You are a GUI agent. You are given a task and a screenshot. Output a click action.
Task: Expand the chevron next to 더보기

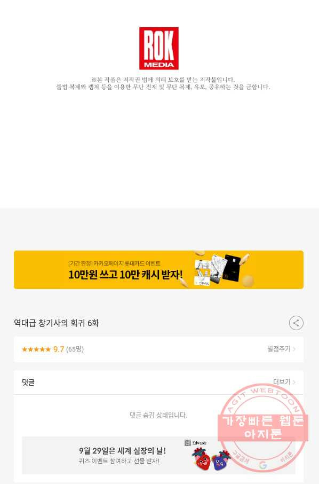(294, 382)
